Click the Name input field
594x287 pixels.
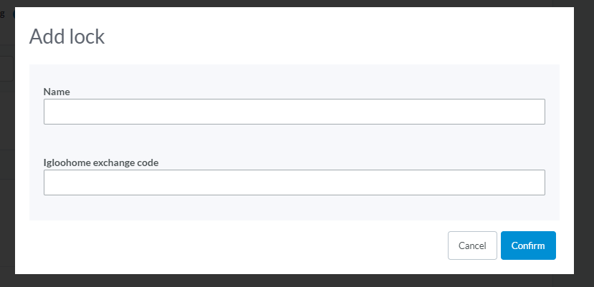click(294, 112)
